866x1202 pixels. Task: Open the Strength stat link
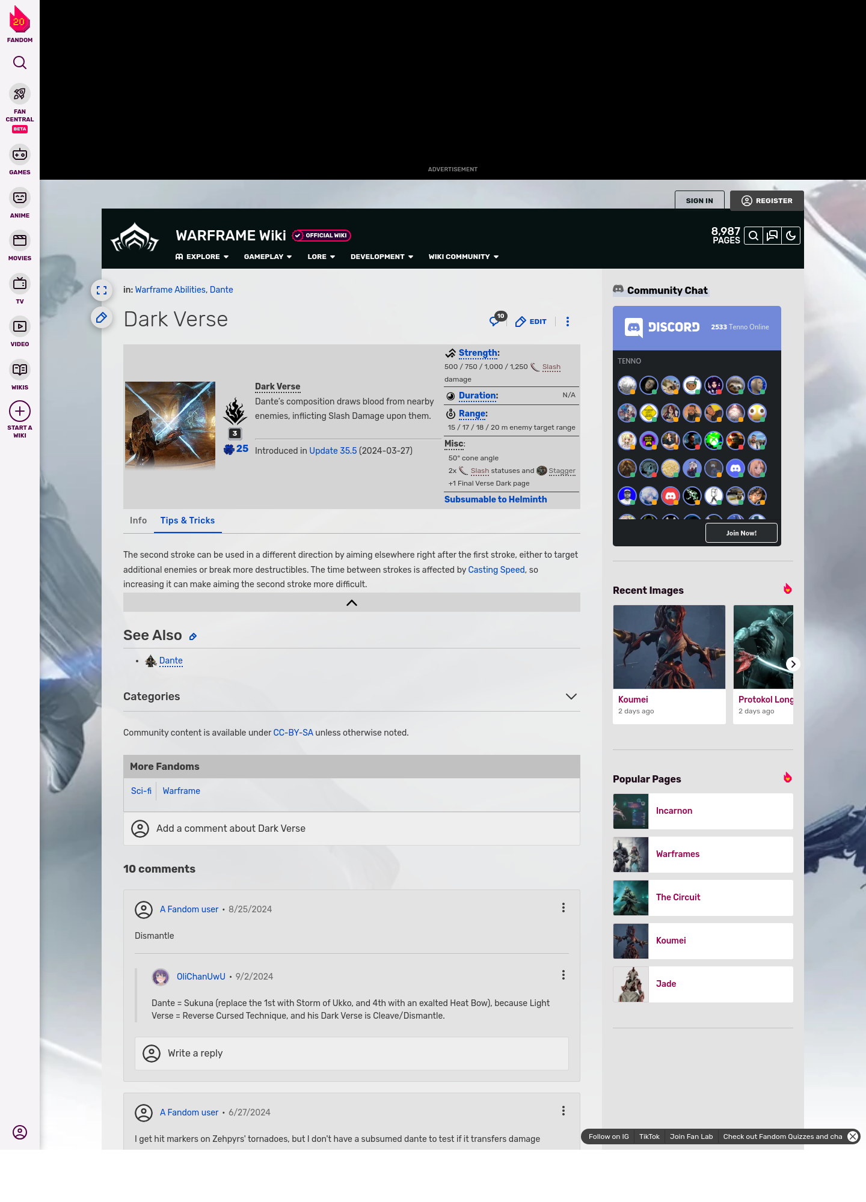click(478, 353)
